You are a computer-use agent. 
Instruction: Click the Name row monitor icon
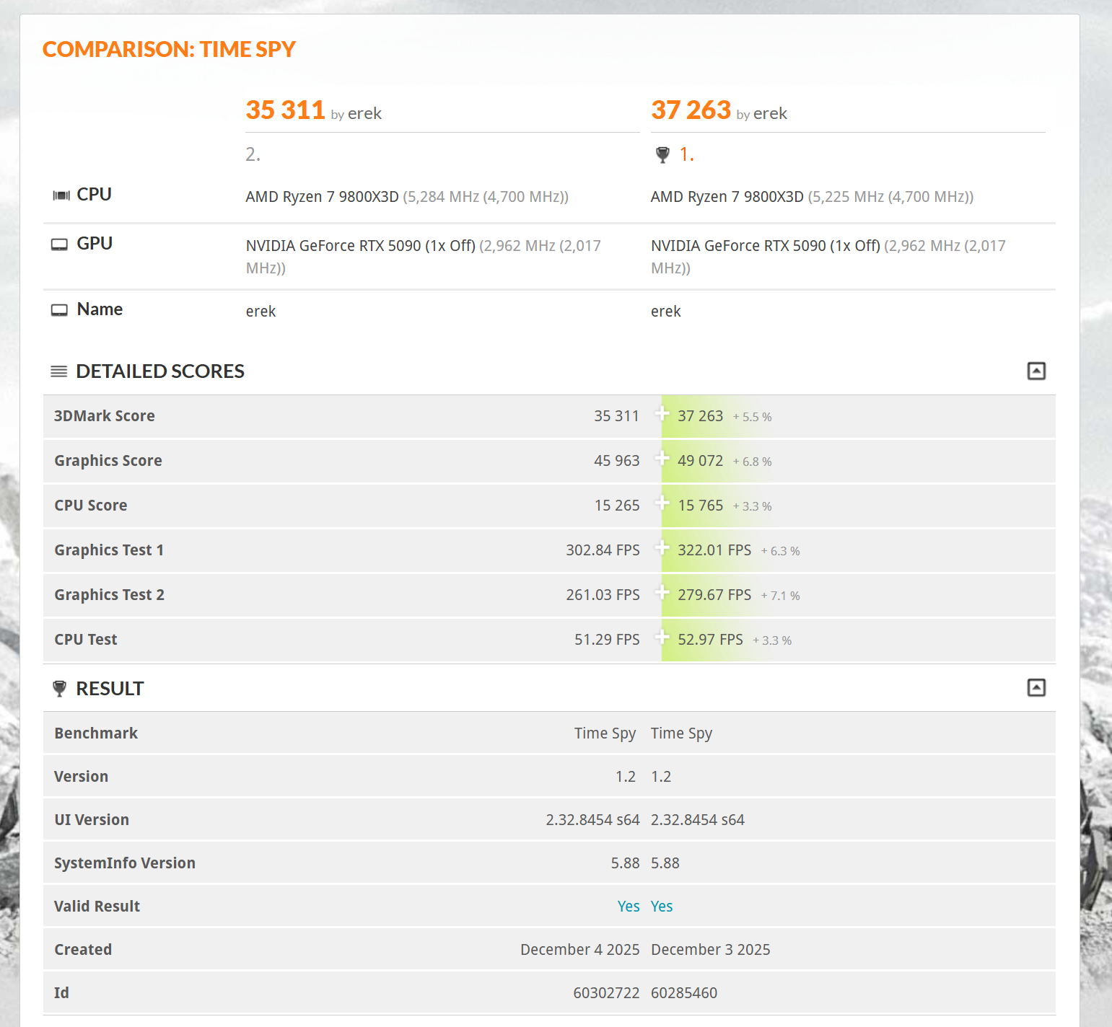(59, 310)
